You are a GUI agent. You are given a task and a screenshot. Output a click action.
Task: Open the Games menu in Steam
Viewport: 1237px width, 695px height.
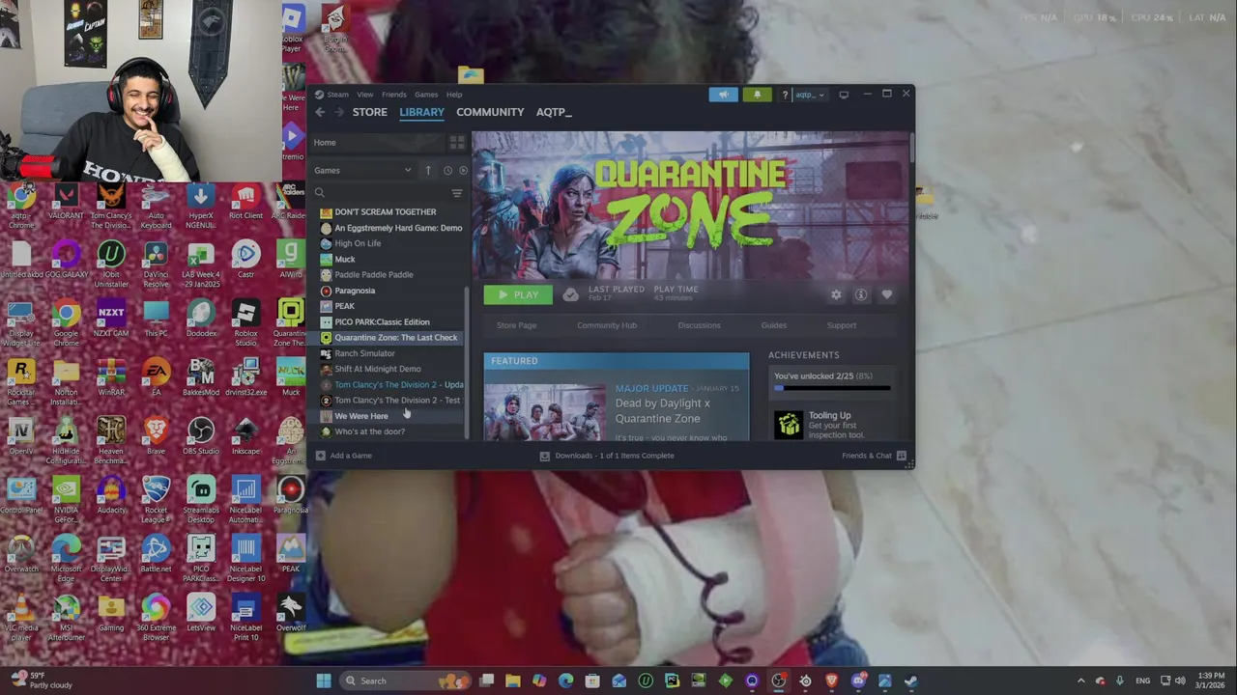(x=426, y=95)
